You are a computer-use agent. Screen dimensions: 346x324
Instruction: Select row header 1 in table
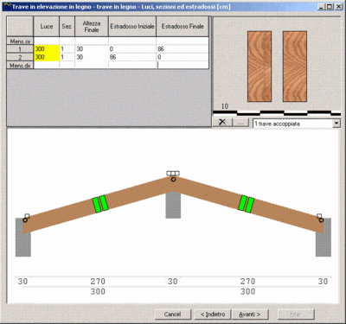20,49
